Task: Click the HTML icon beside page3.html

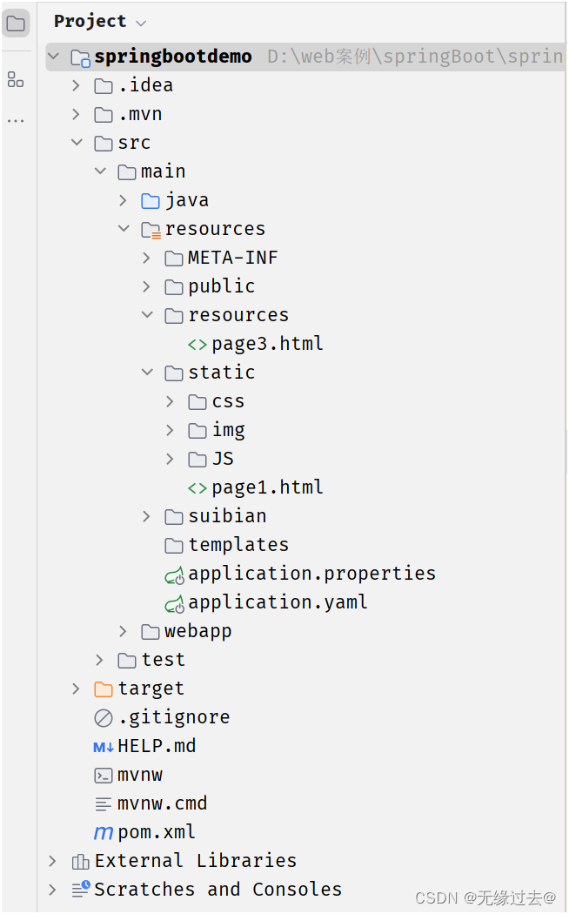Action: pos(197,343)
